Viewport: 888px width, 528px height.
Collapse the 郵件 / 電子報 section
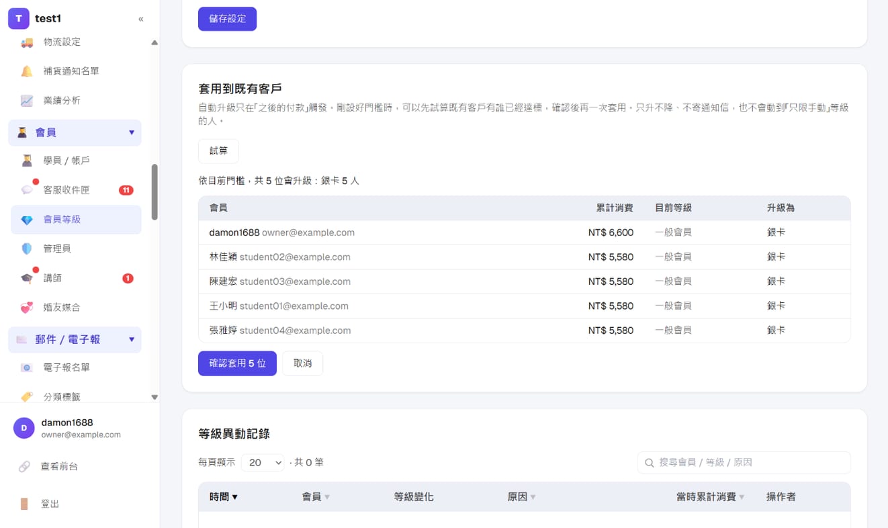coord(132,339)
